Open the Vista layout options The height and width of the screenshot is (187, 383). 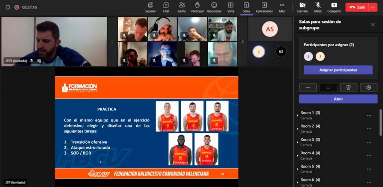point(230,7)
